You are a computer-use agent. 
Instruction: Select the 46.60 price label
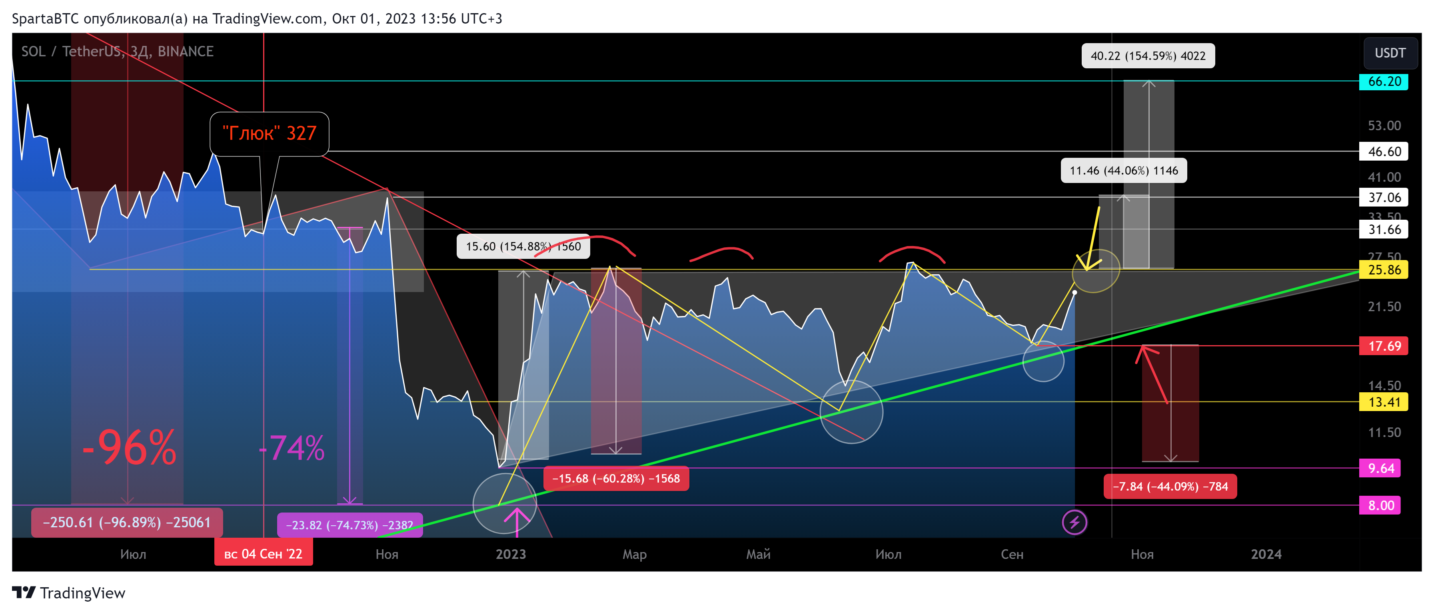[1383, 151]
